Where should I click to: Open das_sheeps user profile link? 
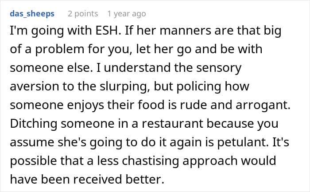click(32, 14)
